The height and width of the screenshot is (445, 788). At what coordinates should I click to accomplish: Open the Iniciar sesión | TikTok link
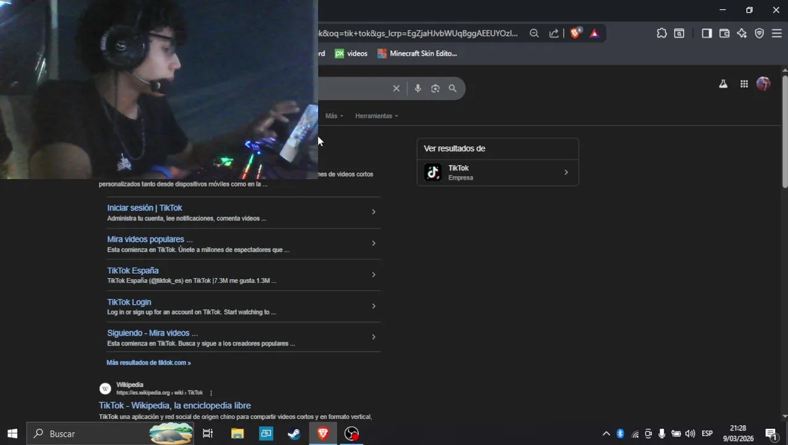point(145,208)
